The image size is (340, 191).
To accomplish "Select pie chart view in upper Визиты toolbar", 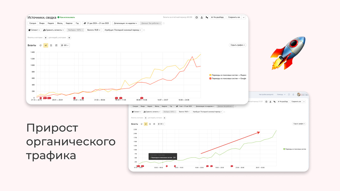I will pyautogui.click(x=41, y=45).
